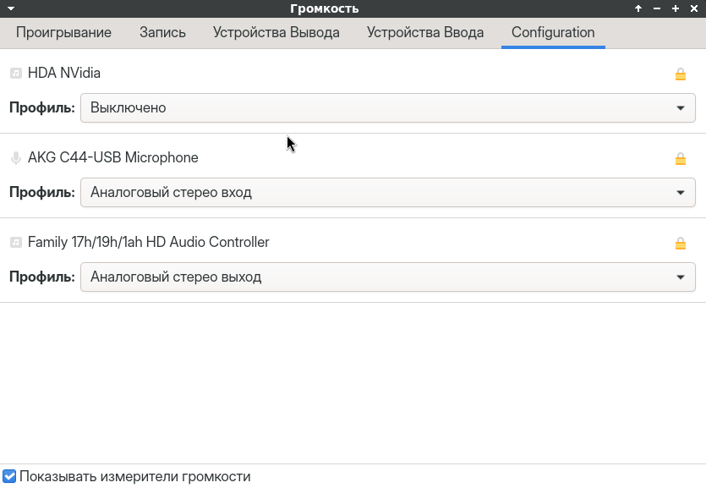Switch to the Проигрывание tab
The width and height of the screenshot is (706, 488).
[x=63, y=33]
